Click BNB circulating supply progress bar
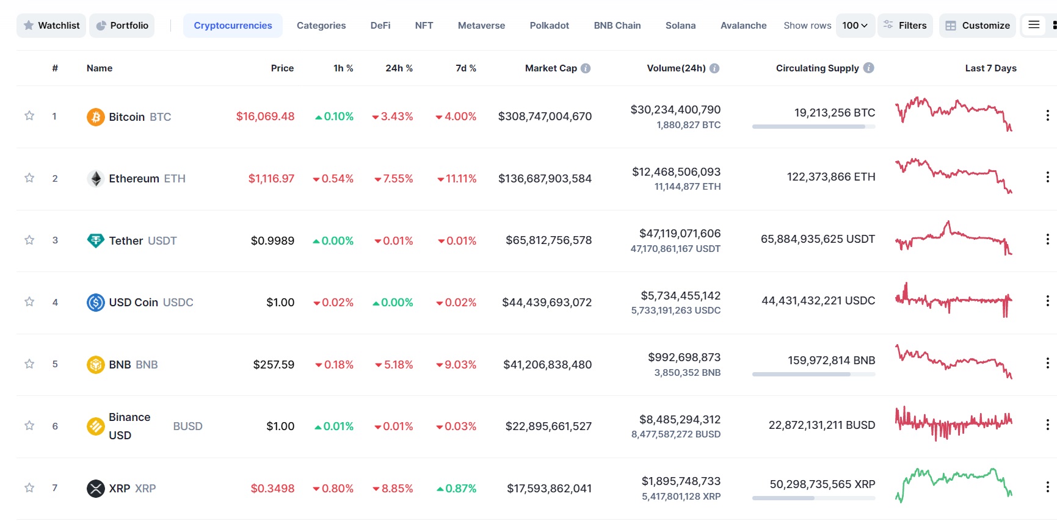The image size is (1057, 521). pyautogui.click(x=813, y=375)
